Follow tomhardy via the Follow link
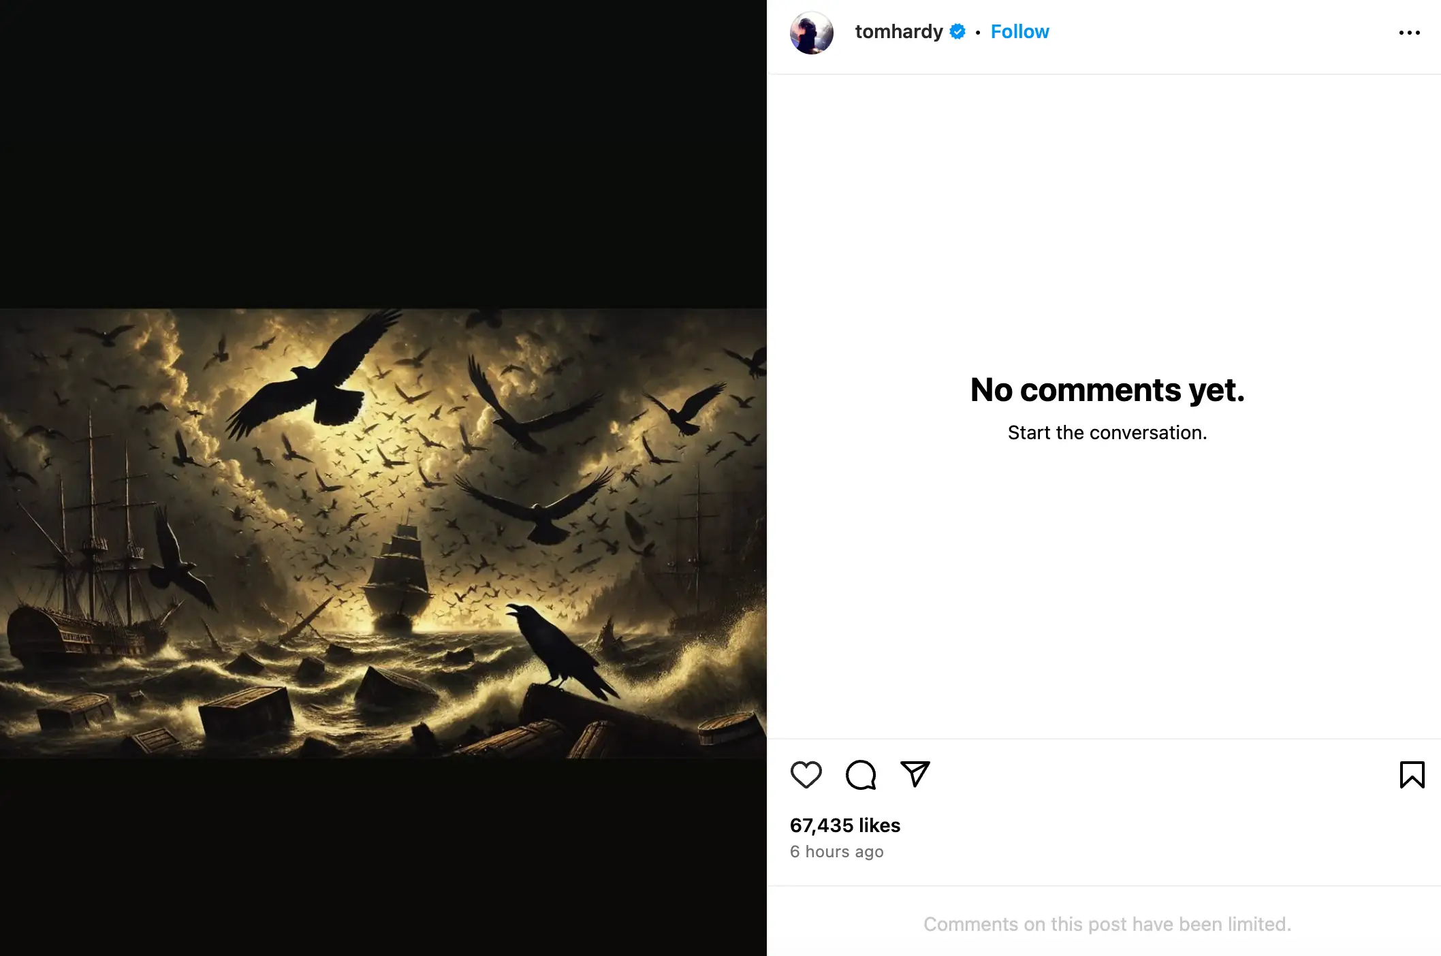This screenshot has width=1441, height=956. click(x=1019, y=31)
